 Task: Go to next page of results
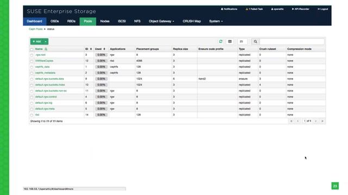tap(316, 121)
